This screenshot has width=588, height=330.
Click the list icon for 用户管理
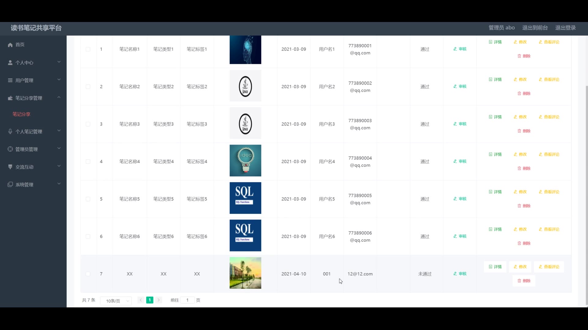(x=10, y=80)
